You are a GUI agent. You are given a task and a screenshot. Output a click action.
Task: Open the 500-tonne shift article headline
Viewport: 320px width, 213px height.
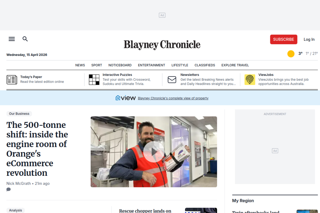[37, 149]
